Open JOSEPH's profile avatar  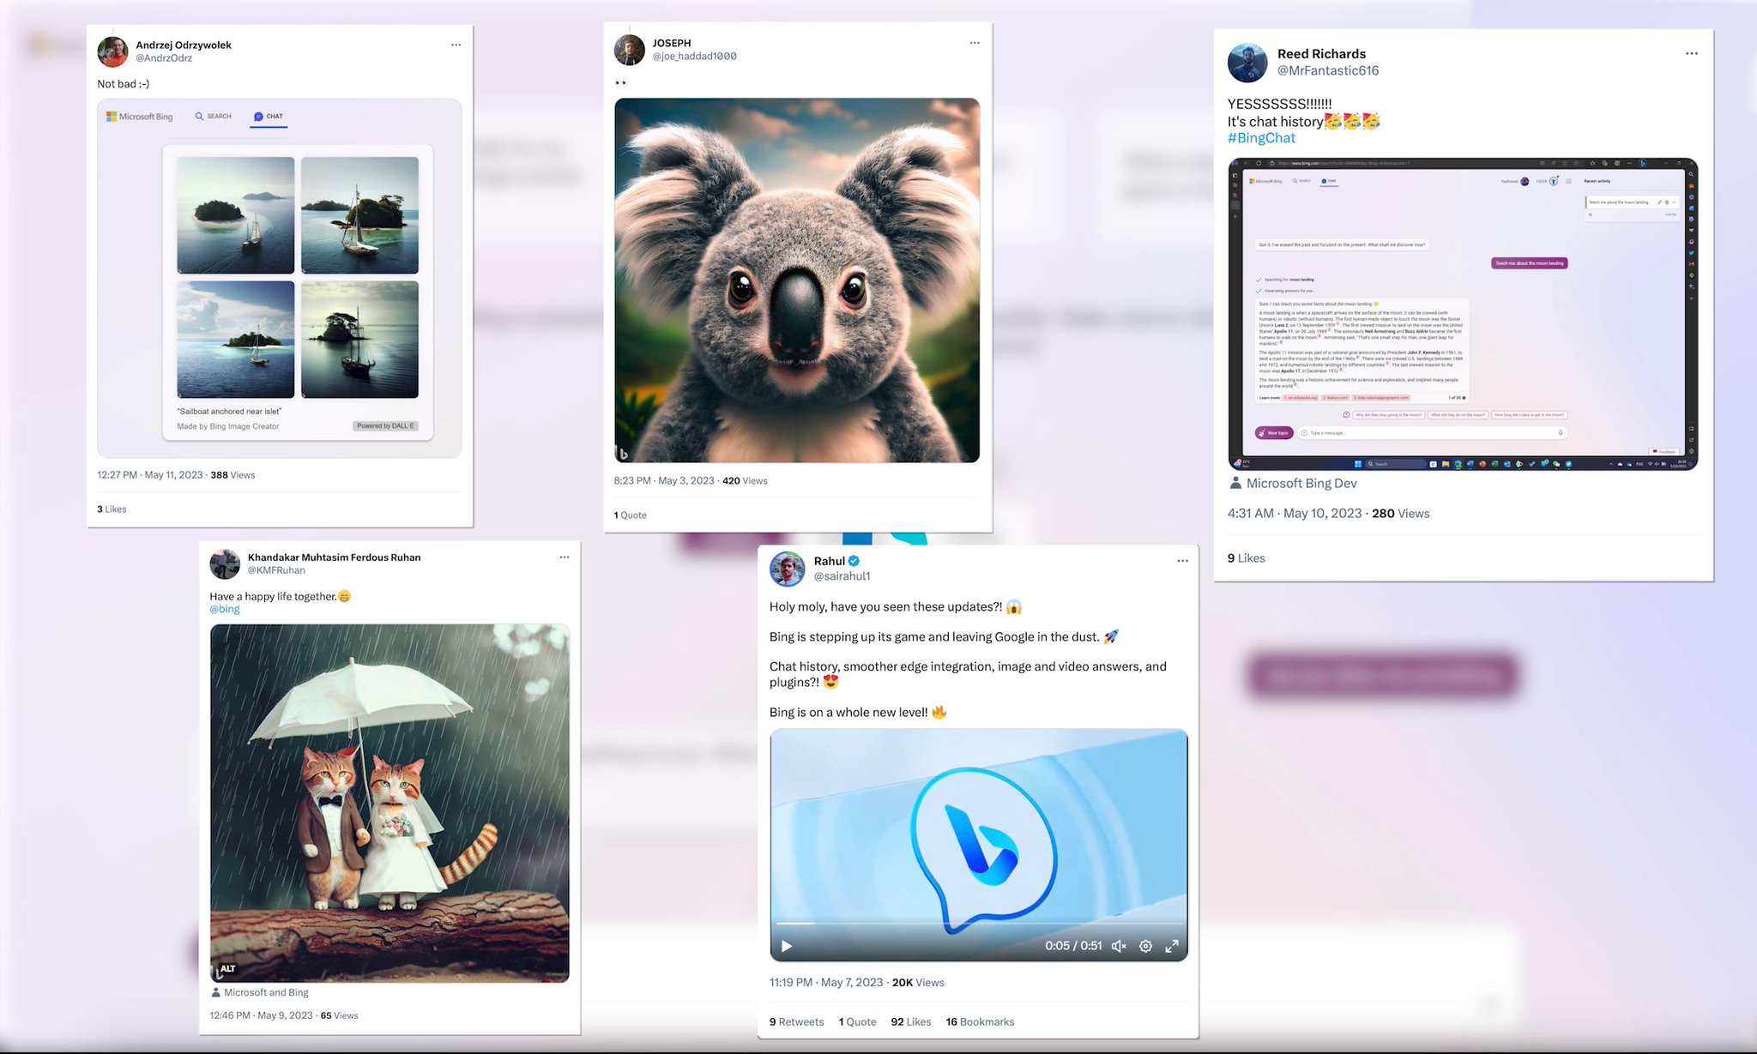click(x=629, y=50)
